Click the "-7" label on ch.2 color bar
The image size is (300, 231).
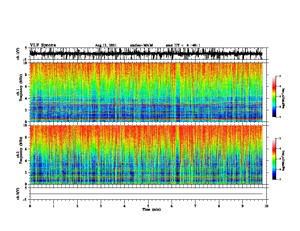pos(279,179)
